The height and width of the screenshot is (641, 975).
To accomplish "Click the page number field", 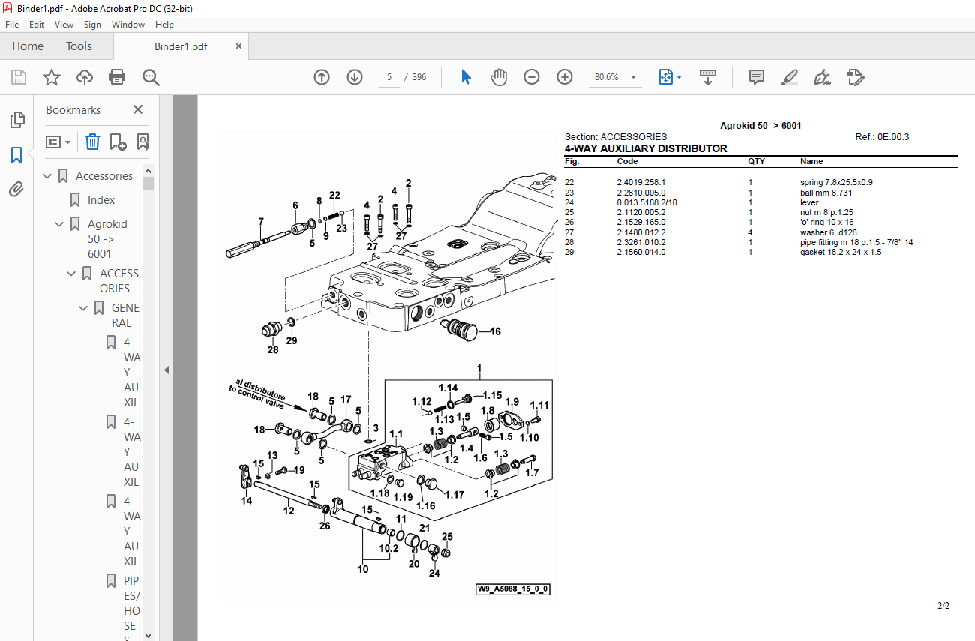I will pos(389,76).
